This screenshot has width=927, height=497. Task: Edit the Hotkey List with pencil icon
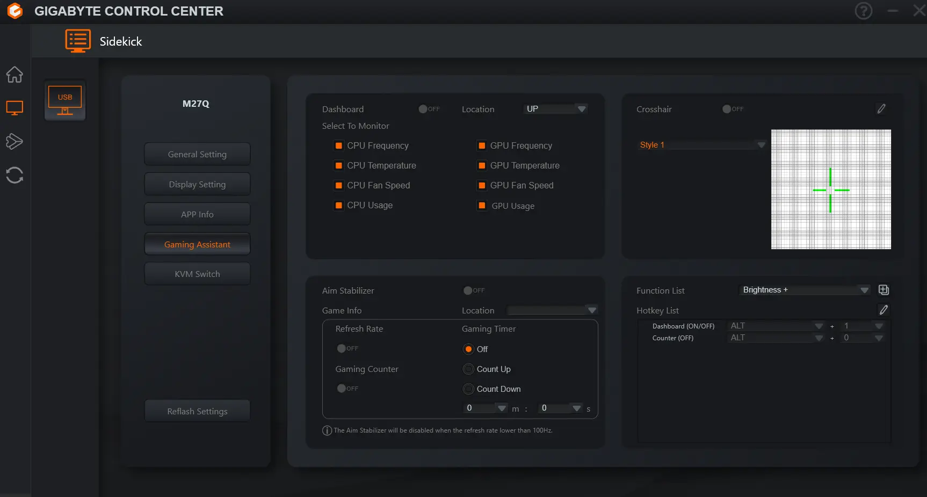point(883,310)
